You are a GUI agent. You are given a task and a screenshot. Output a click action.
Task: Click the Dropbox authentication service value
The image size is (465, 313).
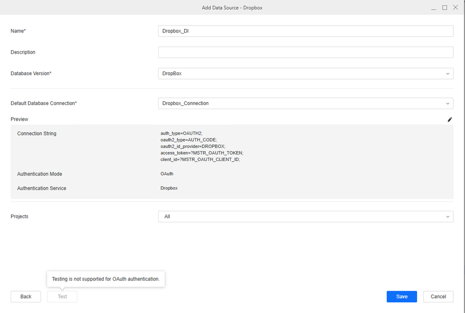(169, 188)
